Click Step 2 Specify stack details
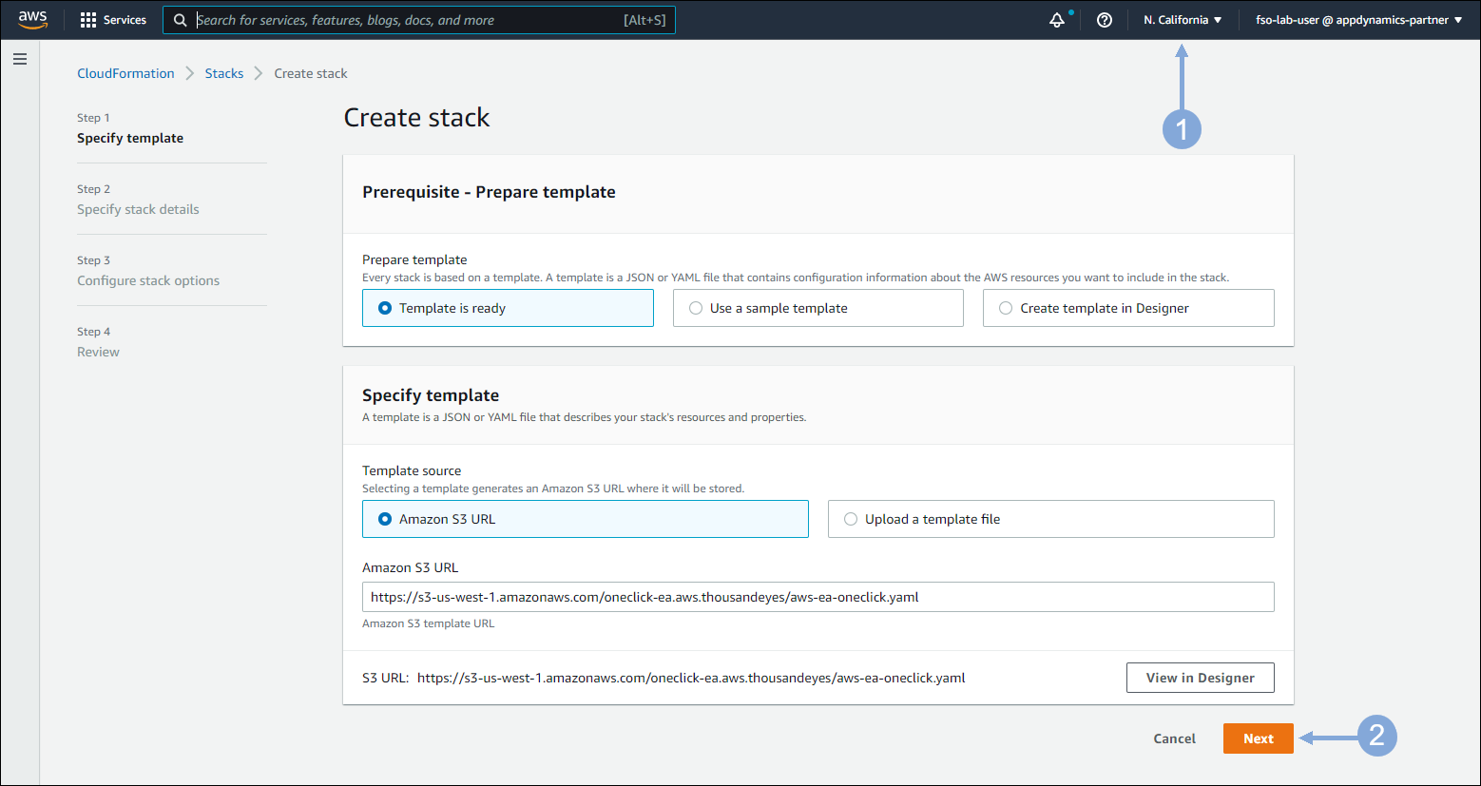The image size is (1481, 786). [138, 200]
